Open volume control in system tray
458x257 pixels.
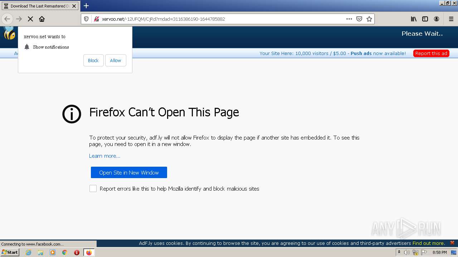(407, 252)
